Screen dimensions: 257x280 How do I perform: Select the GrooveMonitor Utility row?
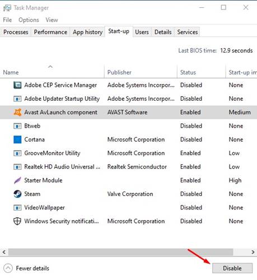click(x=128, y=153)
